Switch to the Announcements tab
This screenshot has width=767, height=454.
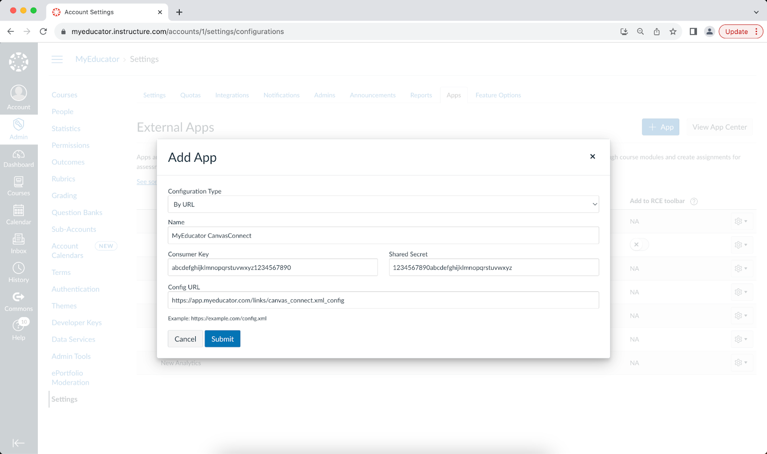click(x=372, y=95)
